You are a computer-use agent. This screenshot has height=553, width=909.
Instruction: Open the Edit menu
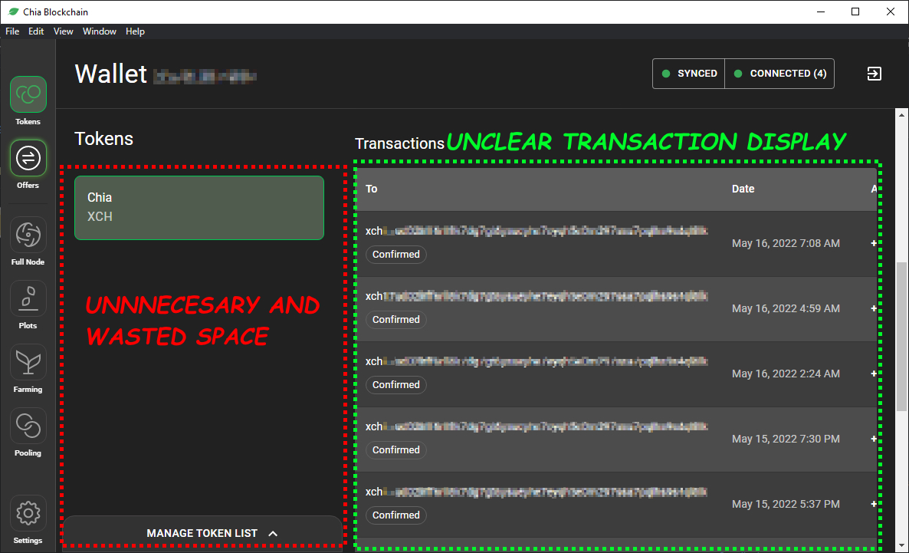[36, 31]
